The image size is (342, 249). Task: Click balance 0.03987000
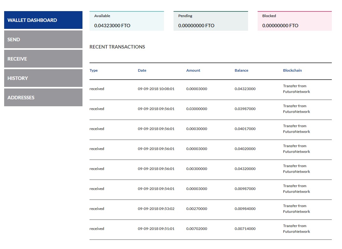tap(245, 109)
